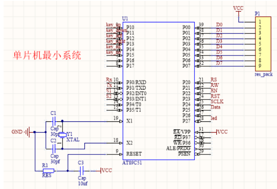Select the Rx net label at pin 10
Screen dimensions: 277x189
coord(109,80)
